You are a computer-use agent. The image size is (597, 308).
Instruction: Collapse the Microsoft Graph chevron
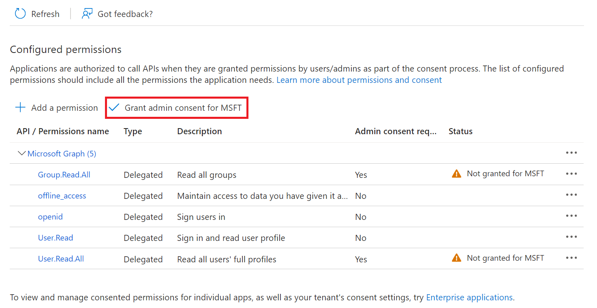[x=22, y=154]
